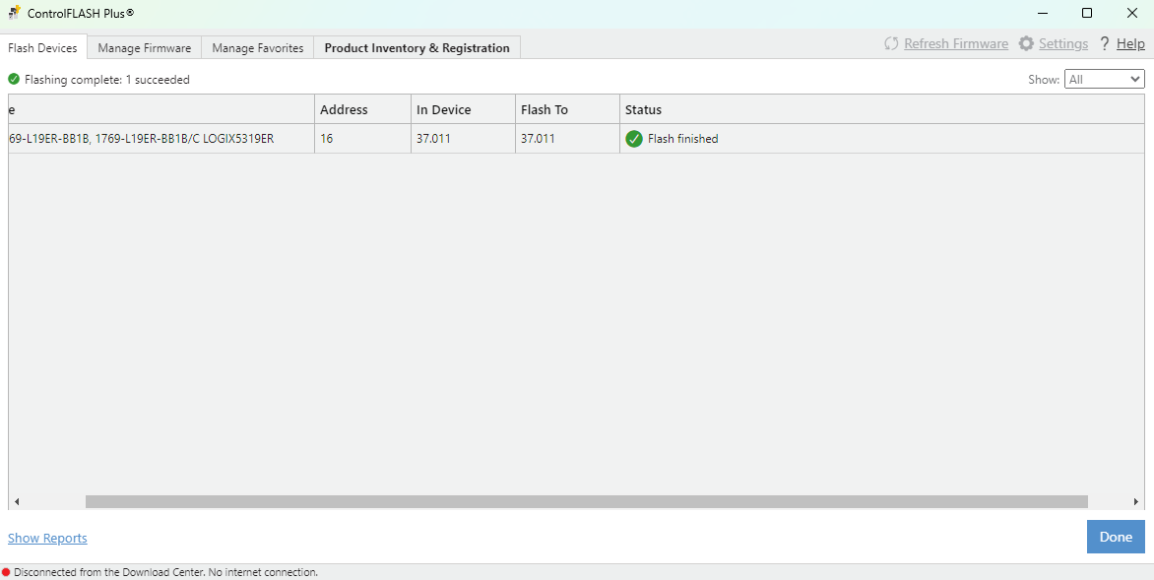Image resolution: width=1154 pixels, height=580 pixels.
Task: Open the Show Reports link
Action: pyautogui.click(x=47, y=539)
